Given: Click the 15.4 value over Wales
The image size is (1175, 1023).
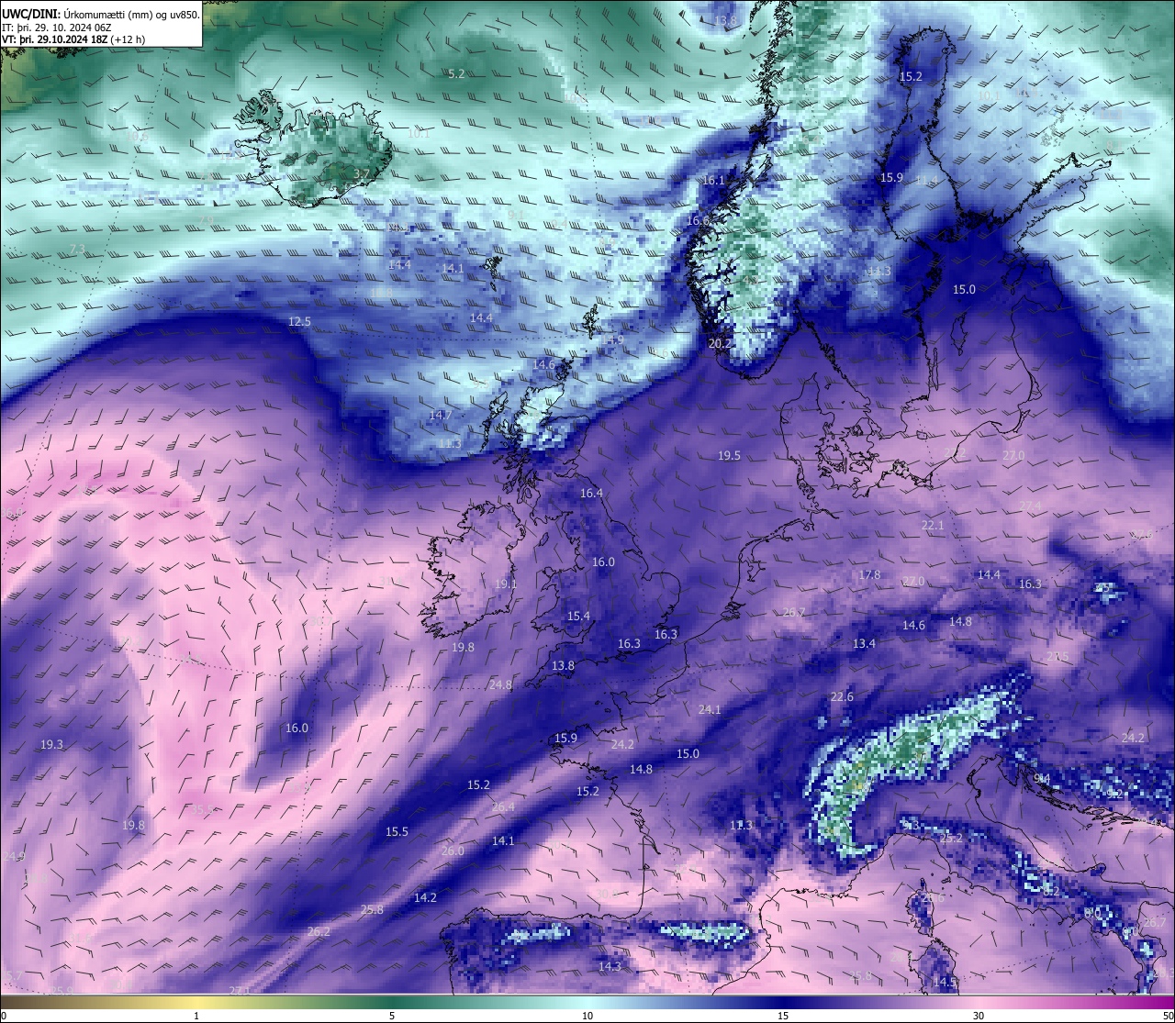Looking at the screenshot, I should (578, 617).
